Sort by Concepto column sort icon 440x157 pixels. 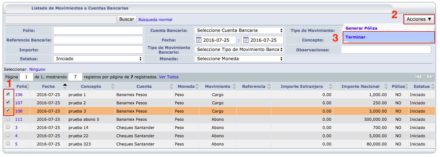(x=113, y=87)
